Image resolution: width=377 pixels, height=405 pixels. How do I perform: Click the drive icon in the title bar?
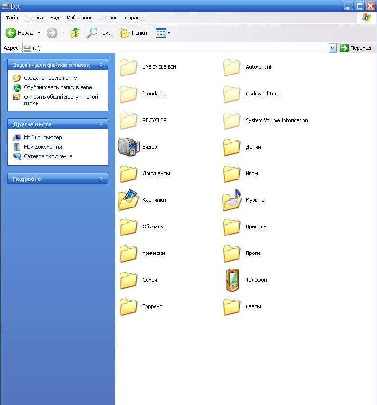click(x=6, y=6)
